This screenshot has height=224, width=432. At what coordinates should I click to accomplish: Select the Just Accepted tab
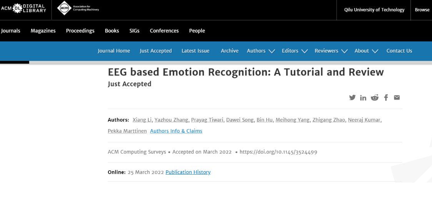click(x=155, y=51)
